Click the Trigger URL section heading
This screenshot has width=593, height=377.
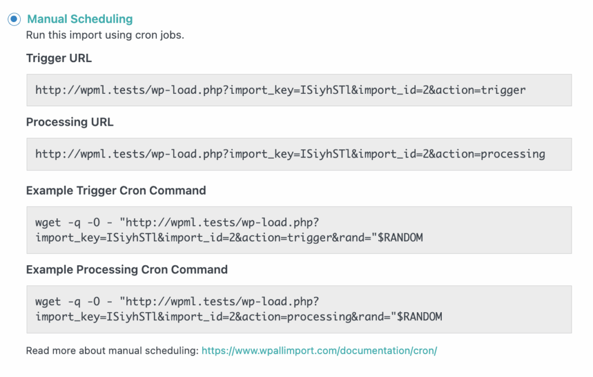coord(58,58)
